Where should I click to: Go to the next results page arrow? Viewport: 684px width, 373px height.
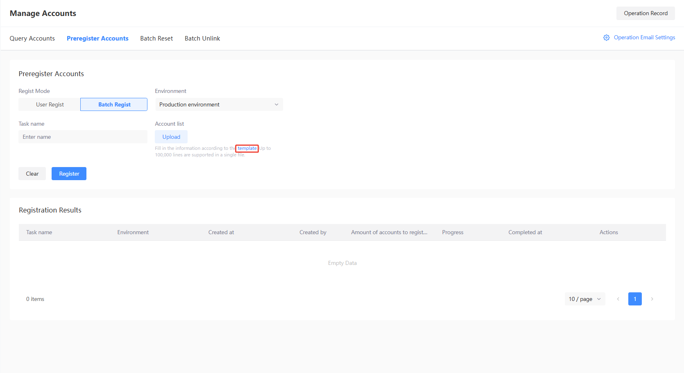point(652,299)
